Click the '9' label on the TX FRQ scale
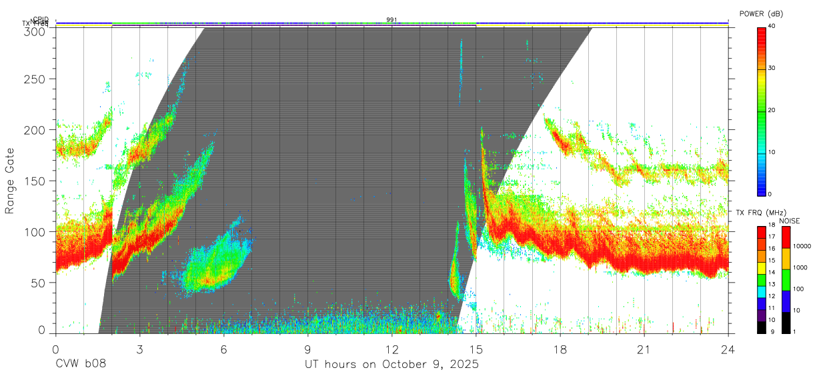This screenshot has height=378, width=819. coord(772,332)
